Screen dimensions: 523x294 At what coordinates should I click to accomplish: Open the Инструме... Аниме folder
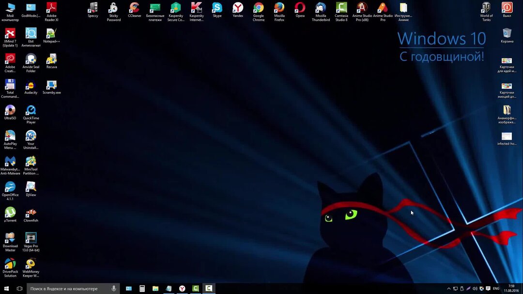click(403, 12)
